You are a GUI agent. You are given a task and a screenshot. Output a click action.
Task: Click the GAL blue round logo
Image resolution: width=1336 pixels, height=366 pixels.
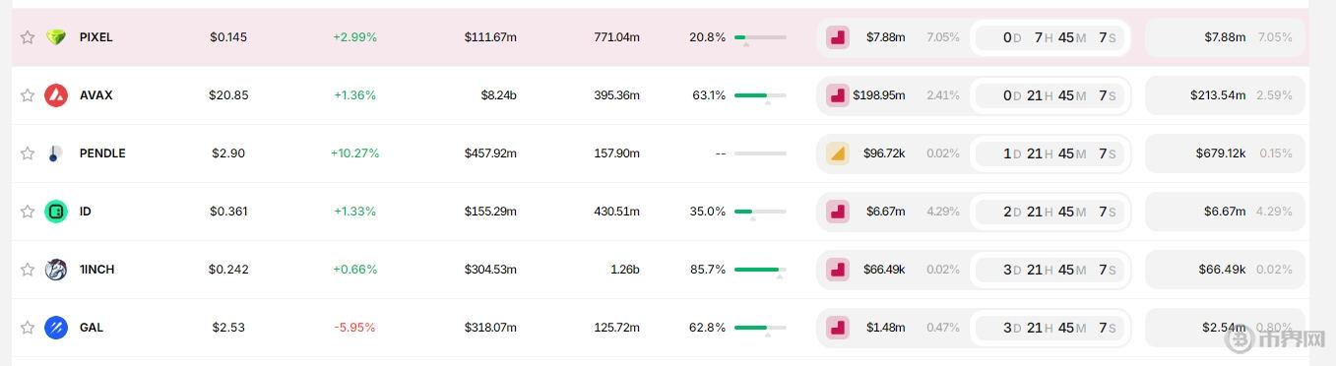(x=56, y=328)
